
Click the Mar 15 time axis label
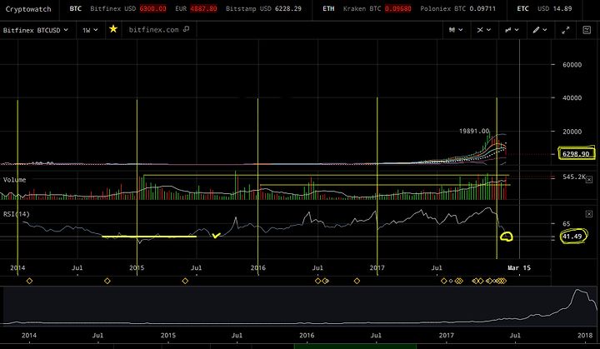519,267
